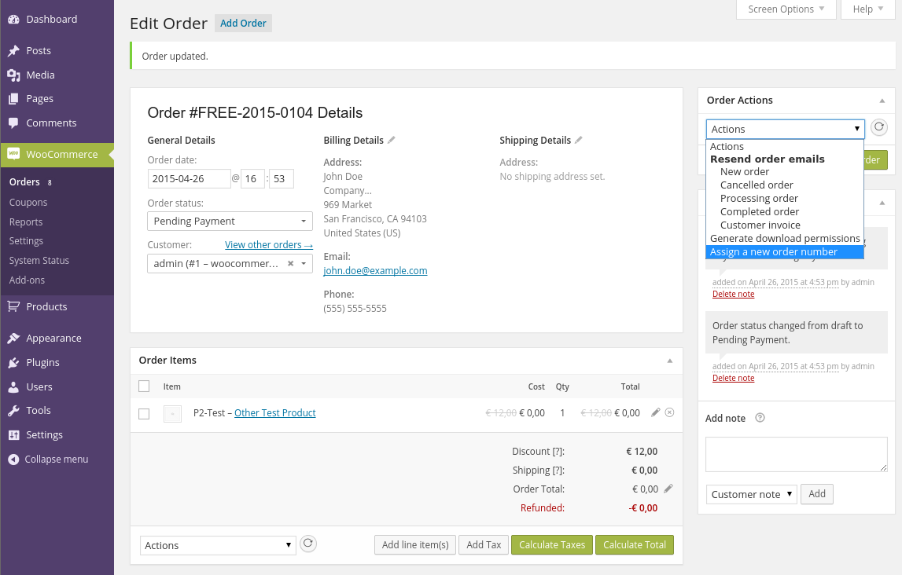Image resolution: width=902 pixels, height=575 pixels.
Task: Click the pencil icon on the P2-Test line item
Action: [656, 412]
